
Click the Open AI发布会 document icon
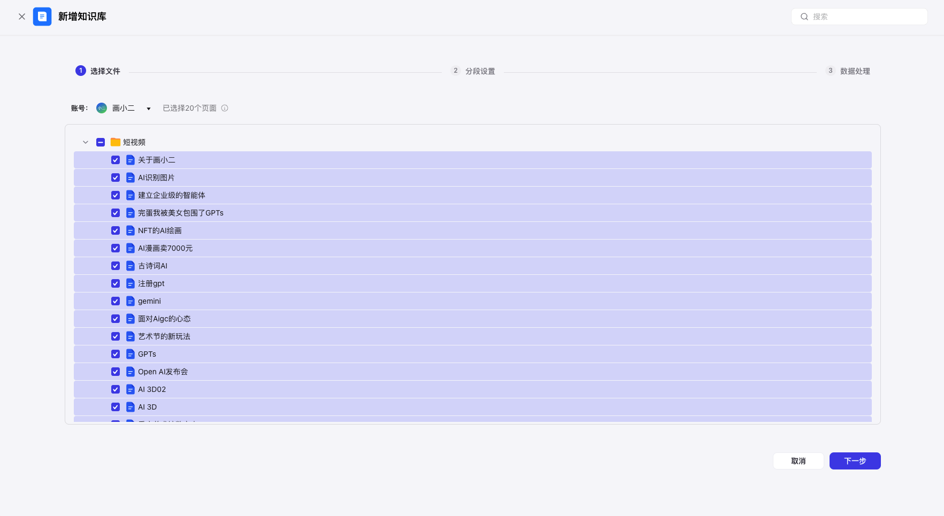[x=131, y=372]
